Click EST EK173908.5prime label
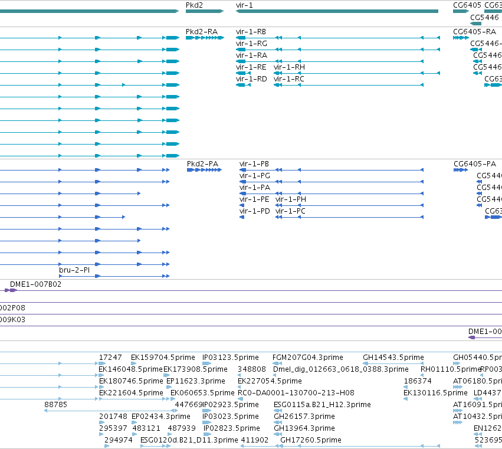Viewport: 502px width, 449px height. click(x=196, y=369)
